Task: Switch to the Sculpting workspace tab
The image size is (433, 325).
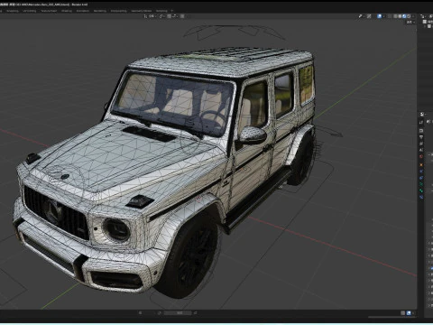Action: [x=13, y=11]
